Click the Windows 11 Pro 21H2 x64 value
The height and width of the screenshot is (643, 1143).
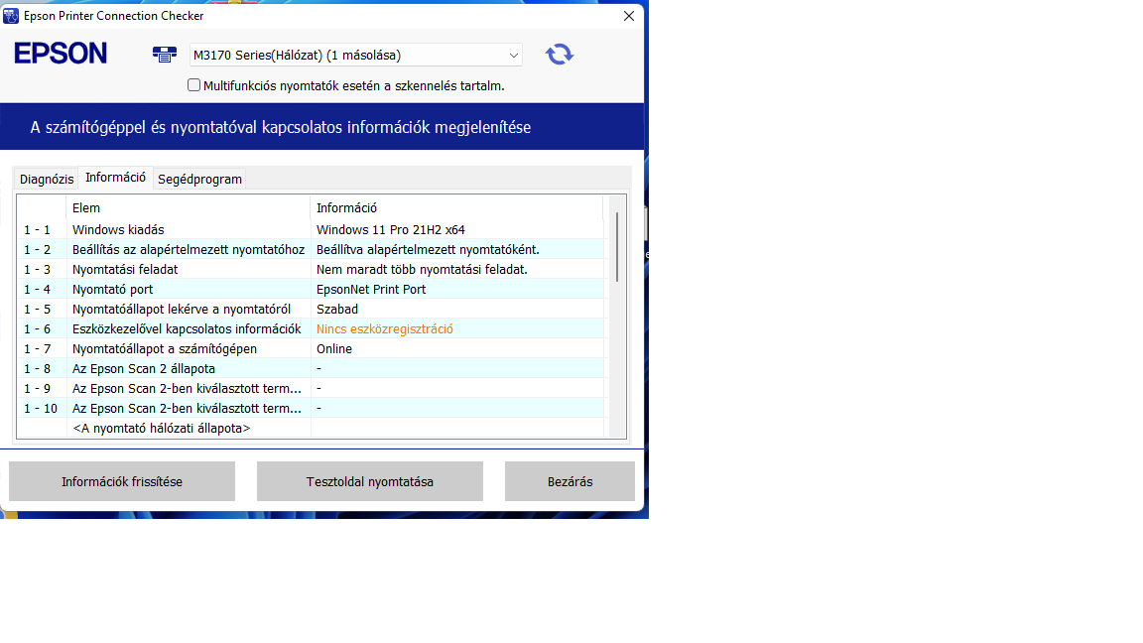(391, 229)
